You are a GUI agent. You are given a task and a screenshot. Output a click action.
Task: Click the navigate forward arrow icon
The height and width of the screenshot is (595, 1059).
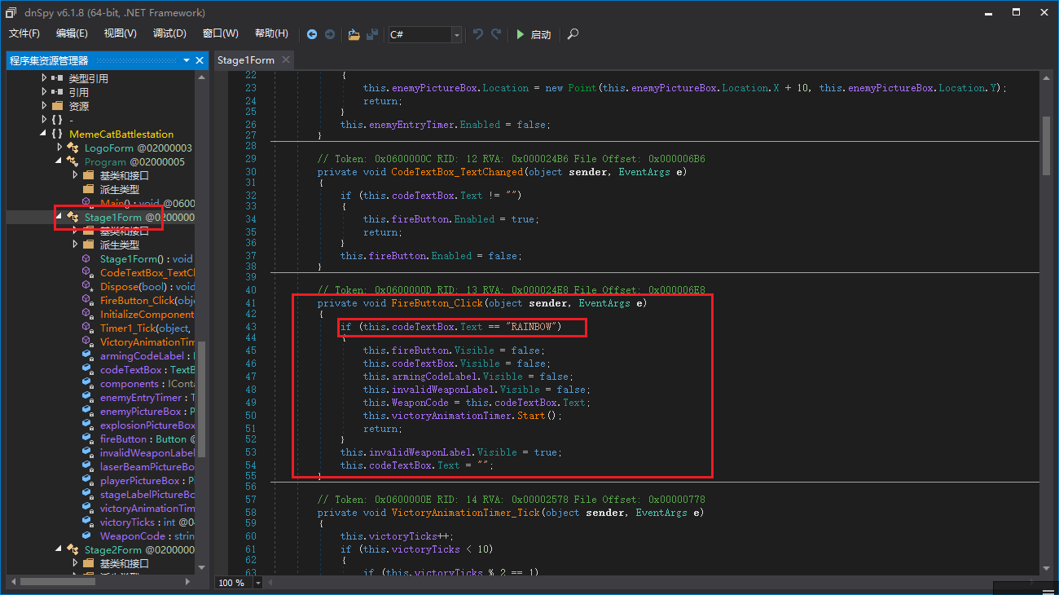(330, 34)
